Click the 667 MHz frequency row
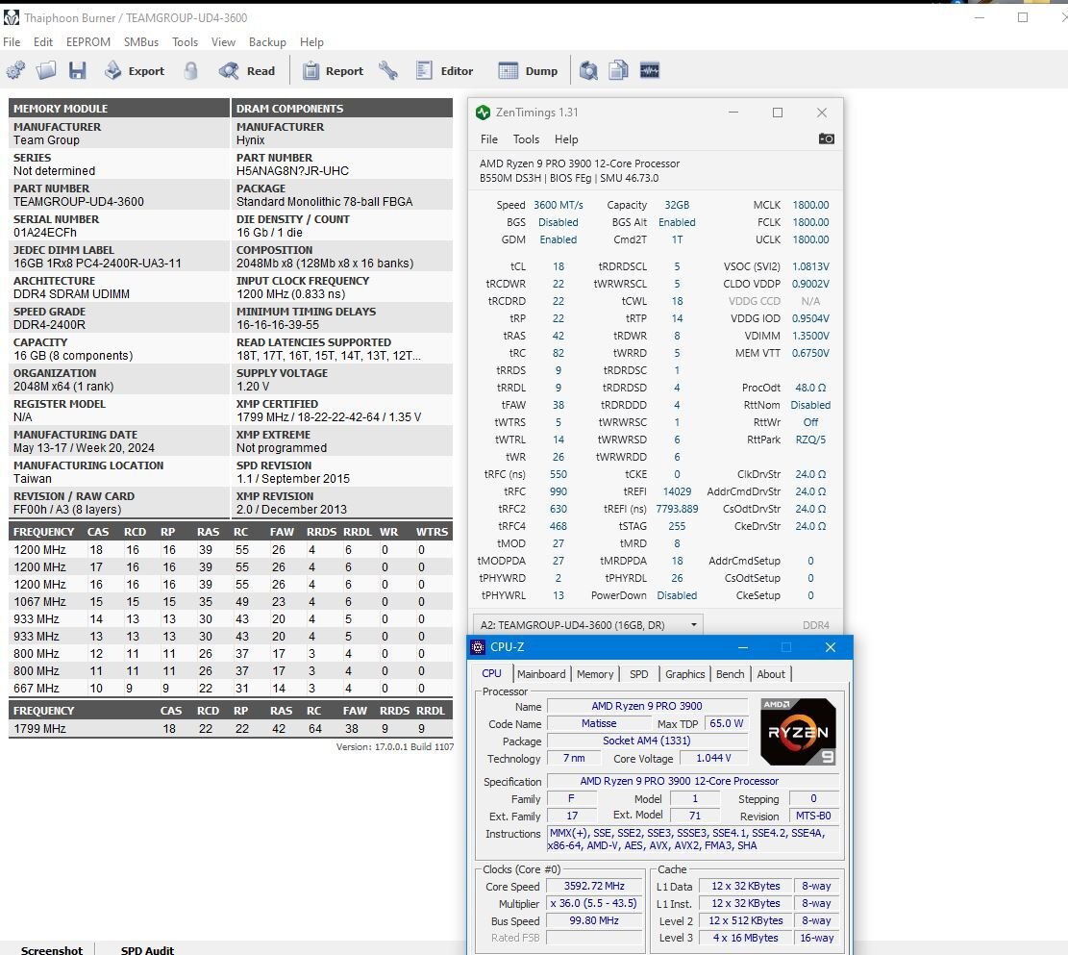 [230, 689]
